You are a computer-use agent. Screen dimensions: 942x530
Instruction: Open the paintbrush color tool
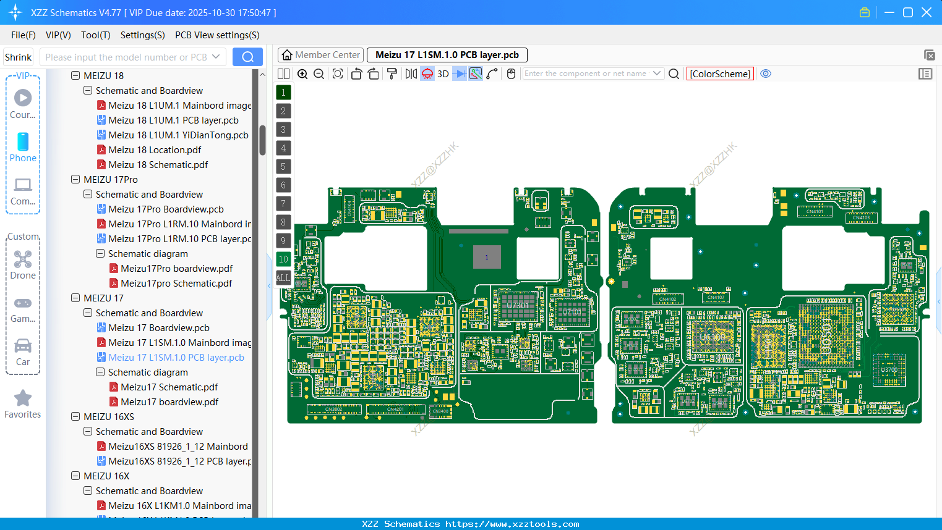(x=392, y=74)
